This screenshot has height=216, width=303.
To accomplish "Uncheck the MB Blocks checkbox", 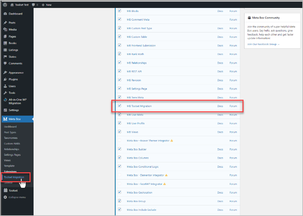I will [x=120, y=11].
